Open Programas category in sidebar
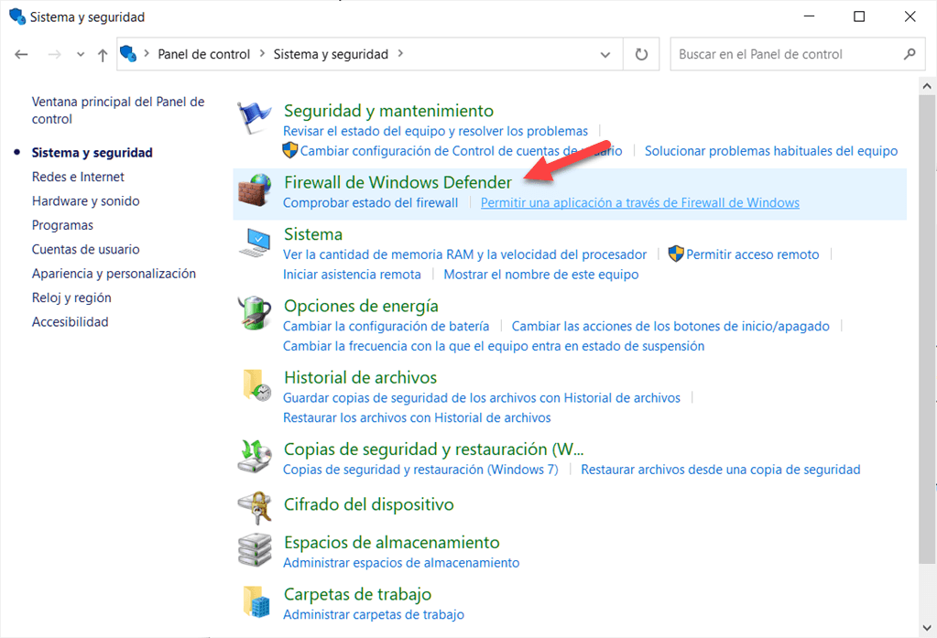This screenshot has height=638, width=937. [63, 225]
